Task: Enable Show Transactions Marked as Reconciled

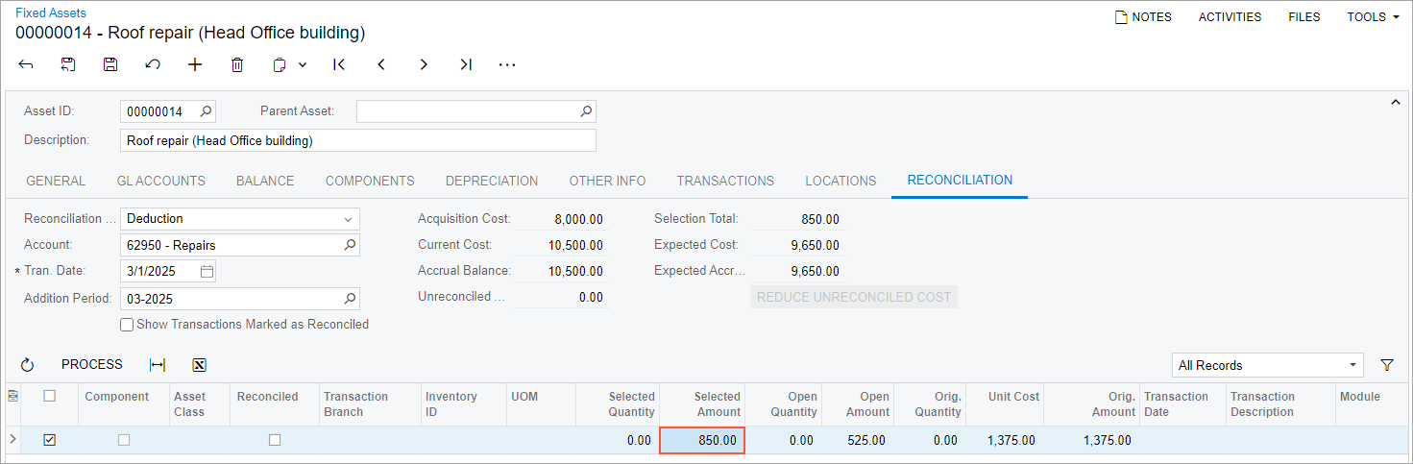Action: coord(127,325)
